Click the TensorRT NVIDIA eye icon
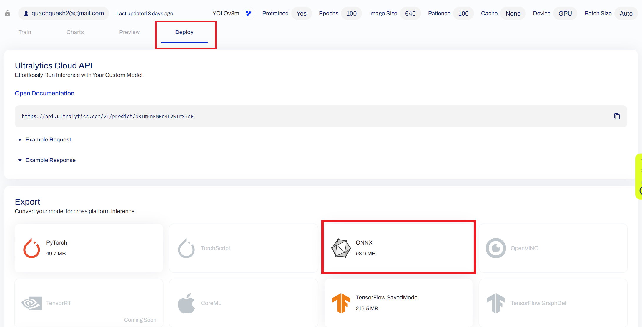 coord(31,303)
